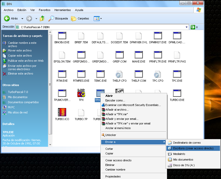Click the Vistas view icon
Viewport: 221px width, 179px height.
[x=97, y=18]
